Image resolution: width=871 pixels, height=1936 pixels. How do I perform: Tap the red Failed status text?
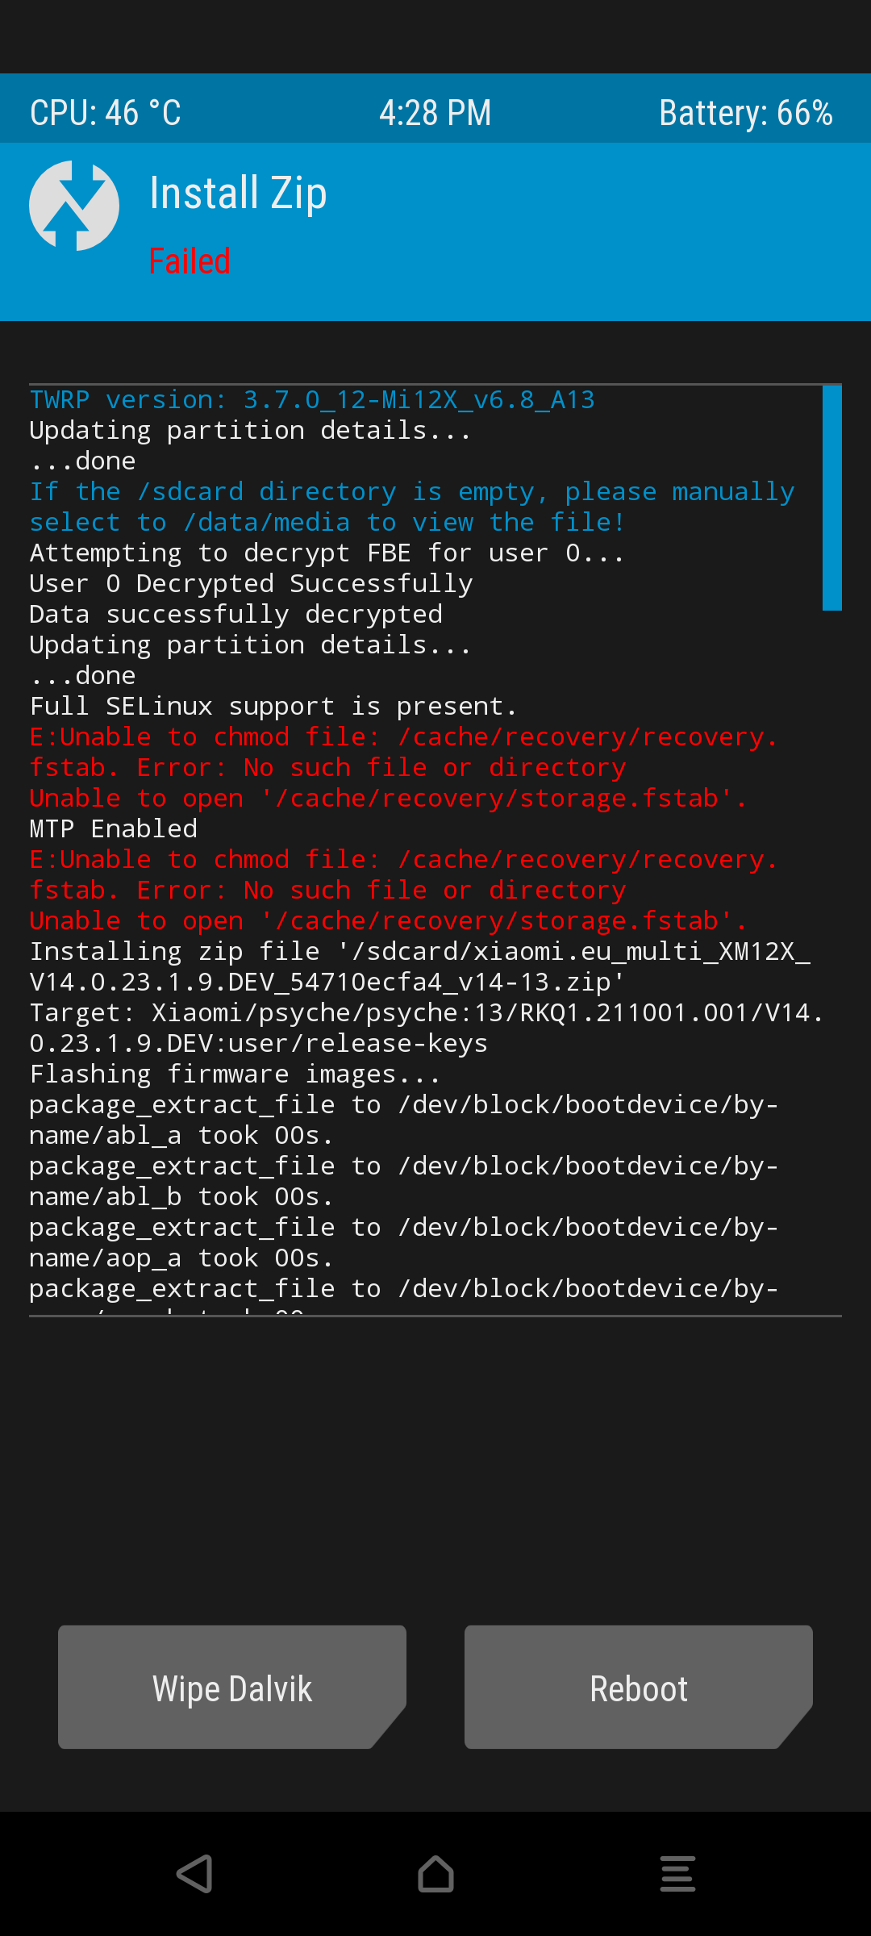point(190,261)
